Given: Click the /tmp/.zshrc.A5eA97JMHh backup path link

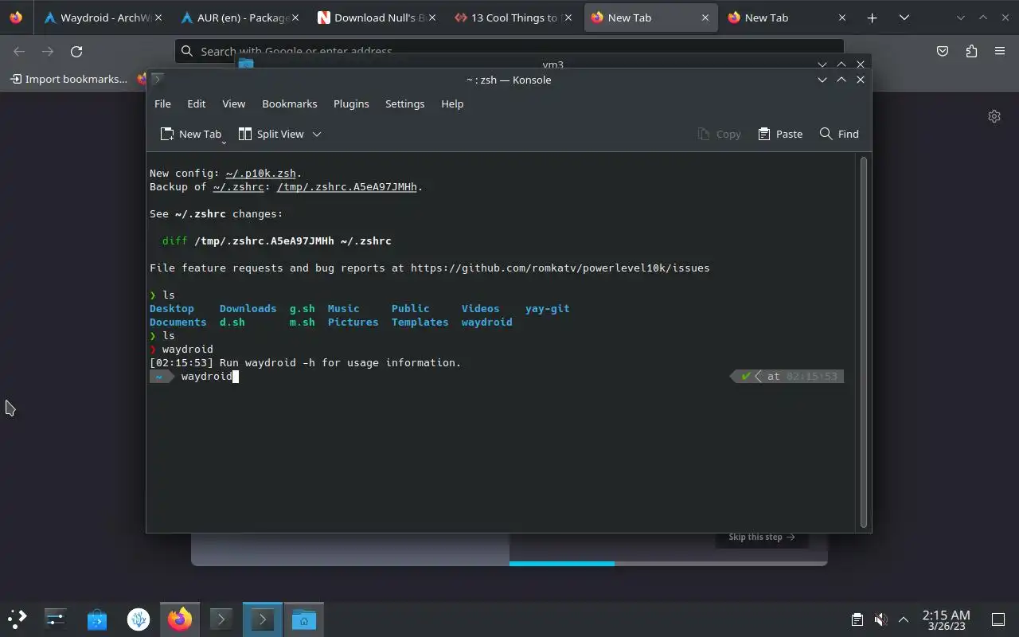Looking at the screenshot, I should (x=346, y=186).
